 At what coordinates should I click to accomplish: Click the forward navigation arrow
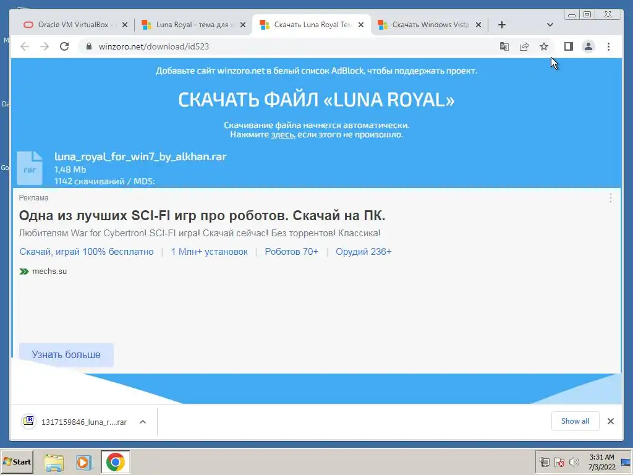tap(45, 46)
